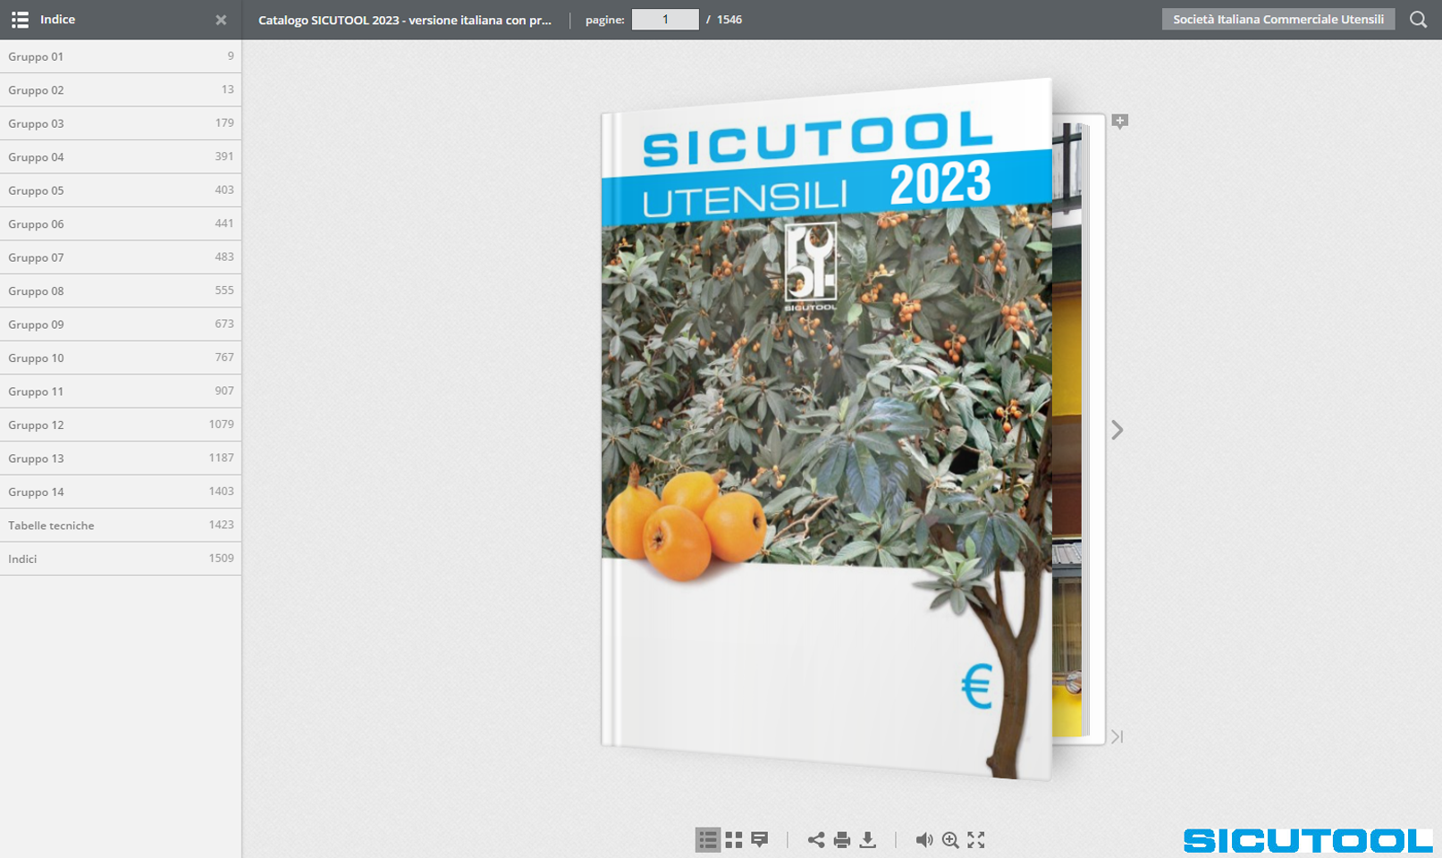Click the page number input field
This screenshot has width=1442, height=858.
click(x=665, y=20)
